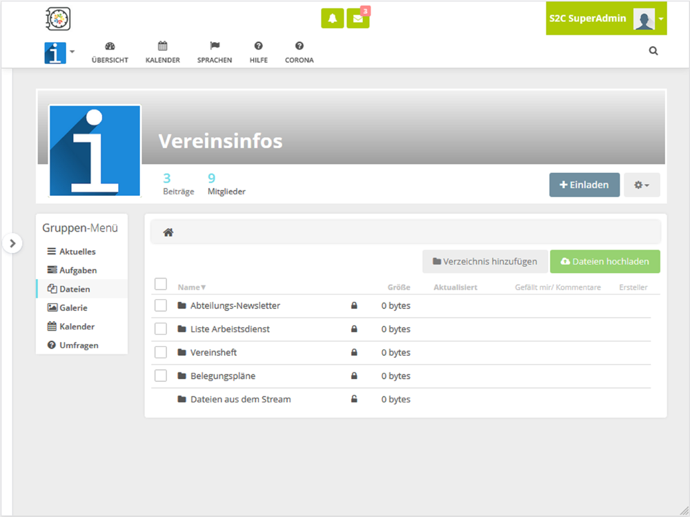
Task: Click the lock icon for Belegungspläne
Action: click(354, 376)
